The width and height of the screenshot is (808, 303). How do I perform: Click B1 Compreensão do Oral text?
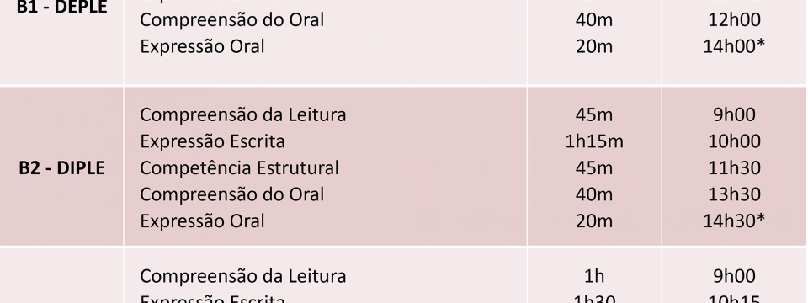[232, 19]
